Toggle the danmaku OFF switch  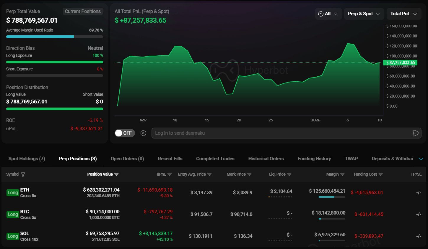click(125, 133)
